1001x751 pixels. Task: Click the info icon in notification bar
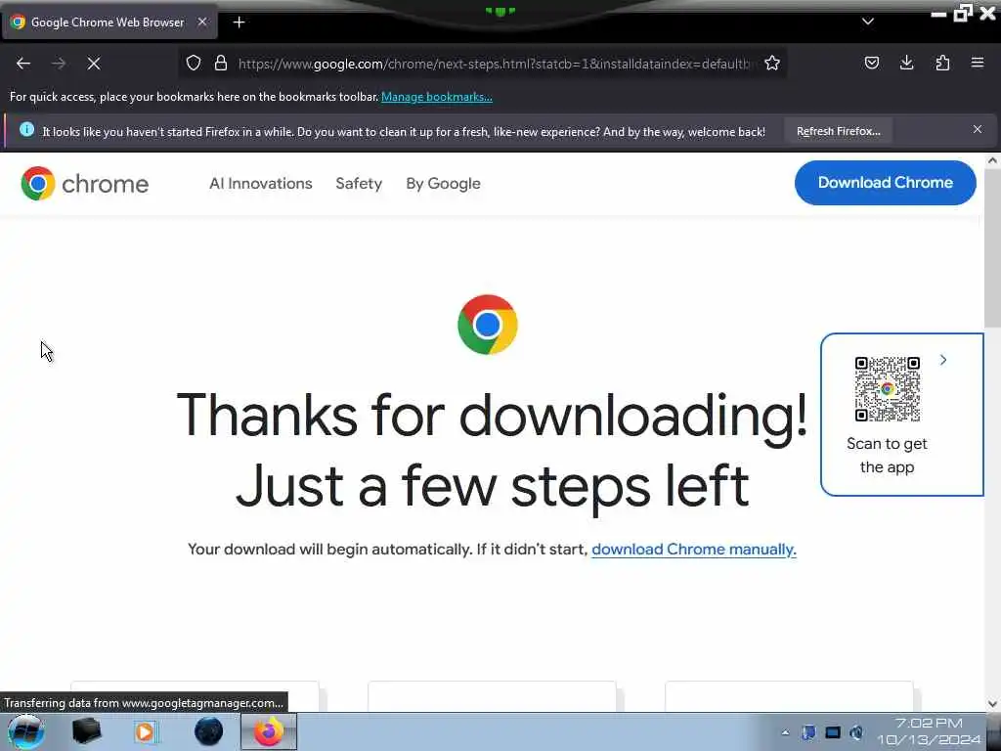coord(26,130)
